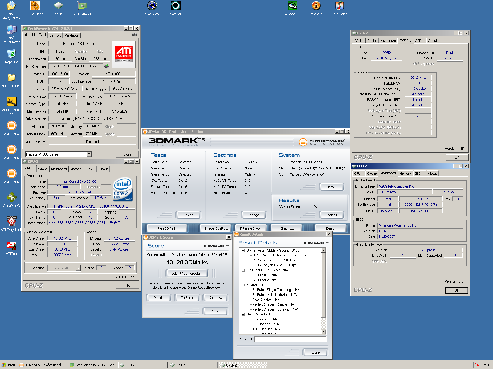493x369 pixels.
Task: Open GPU-Z.0.2.4 desktop icon
Action: (x=82, y=8)
